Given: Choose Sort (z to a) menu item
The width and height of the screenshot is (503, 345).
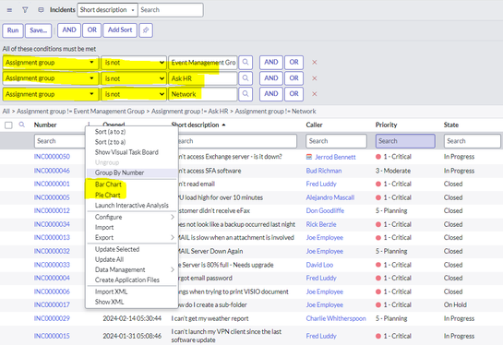Looking at the screenshot, I should [x=110, y=142].
